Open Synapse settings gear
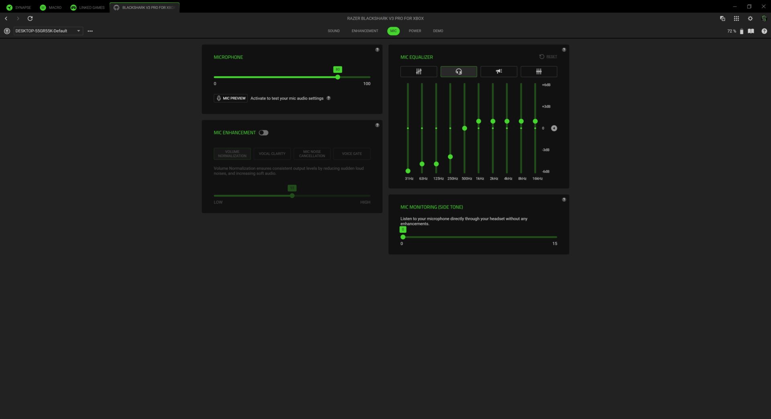The image size is (771, 419). click(x=750, y=18)
